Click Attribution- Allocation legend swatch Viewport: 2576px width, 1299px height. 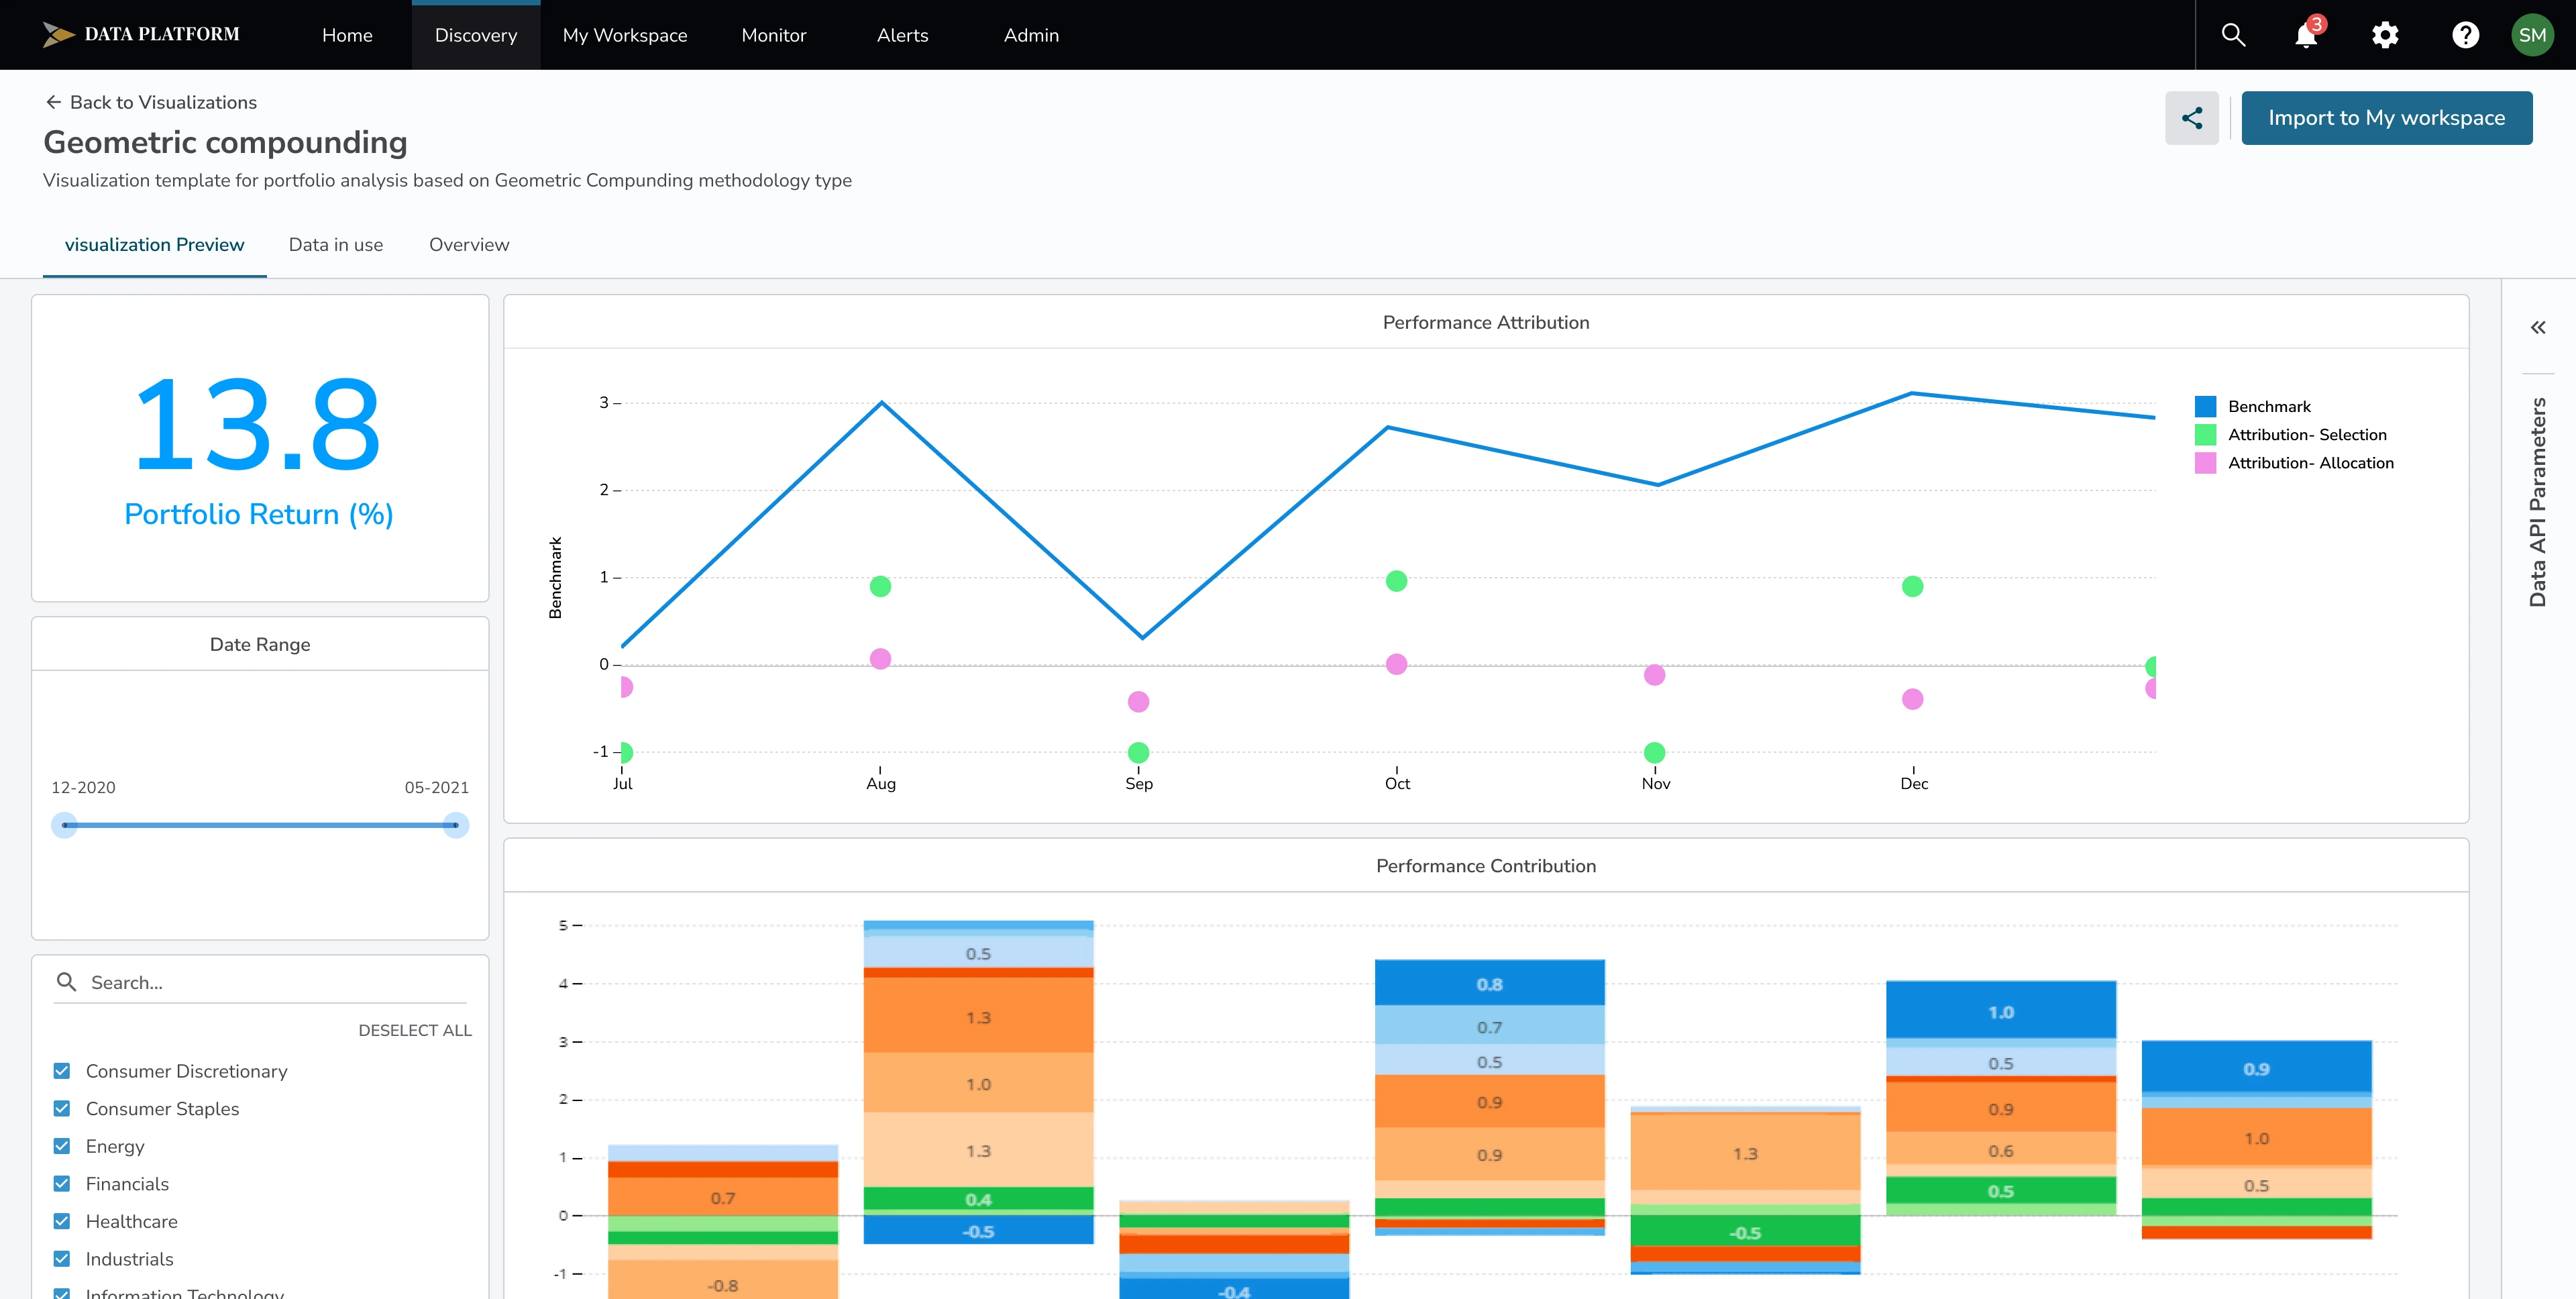click(x=2205, y=463)
